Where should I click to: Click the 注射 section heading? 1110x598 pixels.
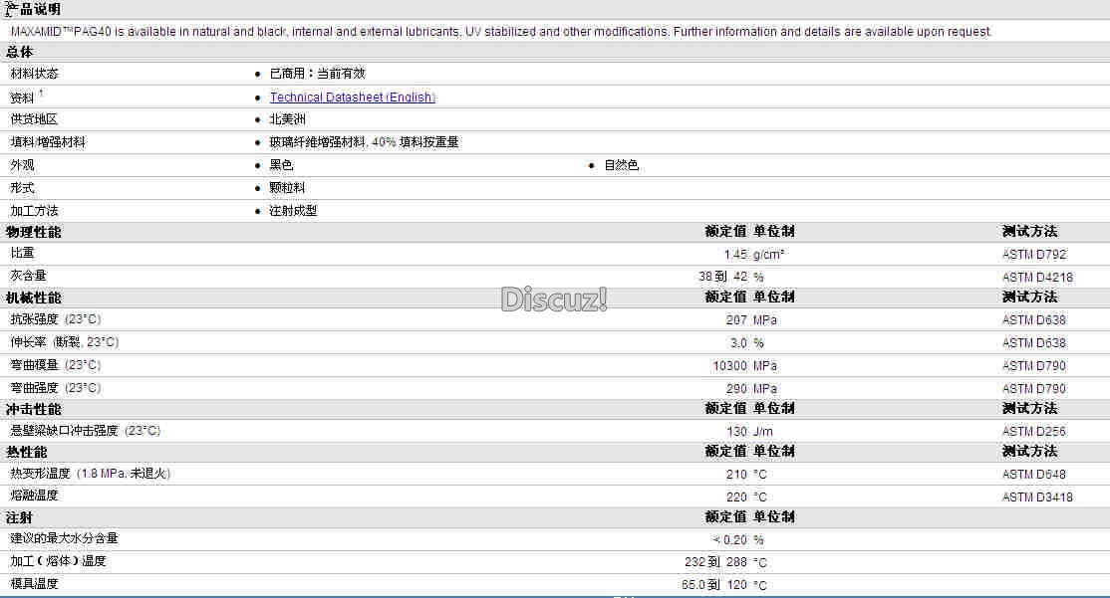[19, 517]
